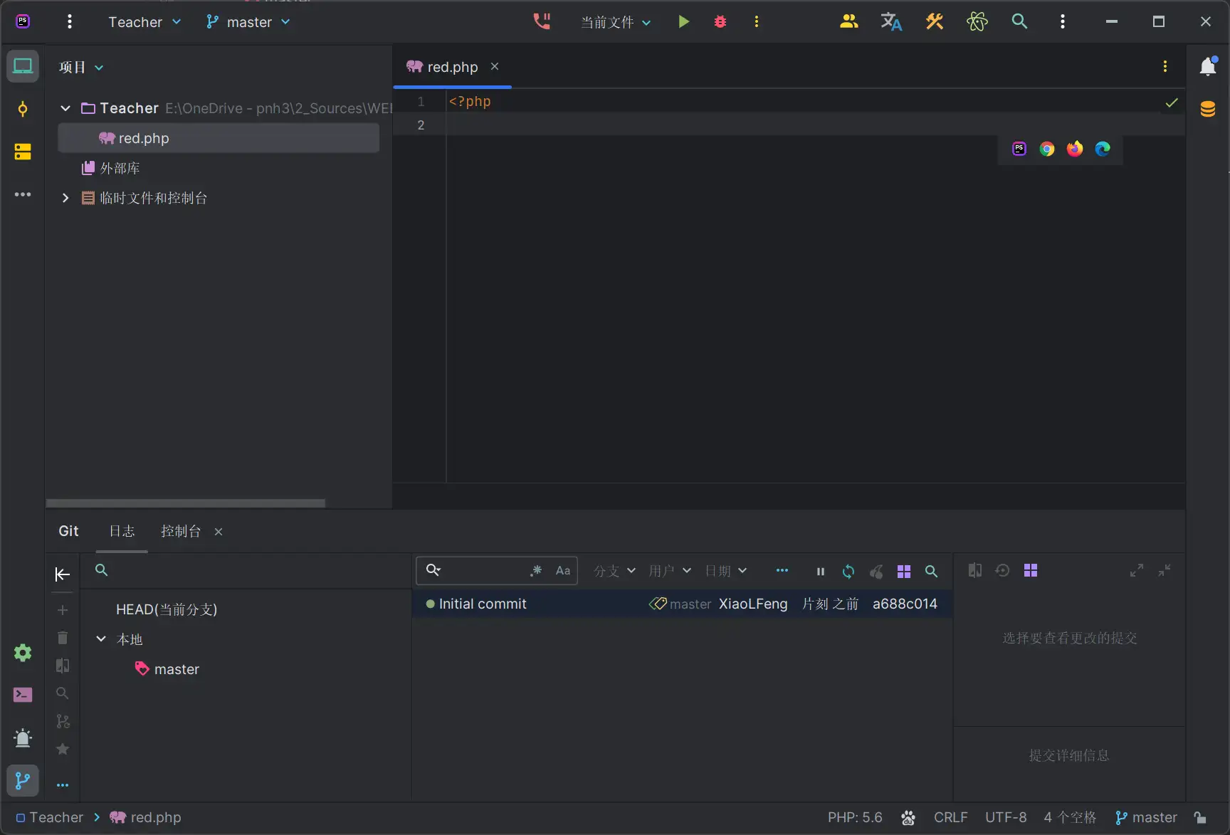
Task: Open the master branch dropdown in title bar
Action: pyautogui.click(x=248, y=22)
